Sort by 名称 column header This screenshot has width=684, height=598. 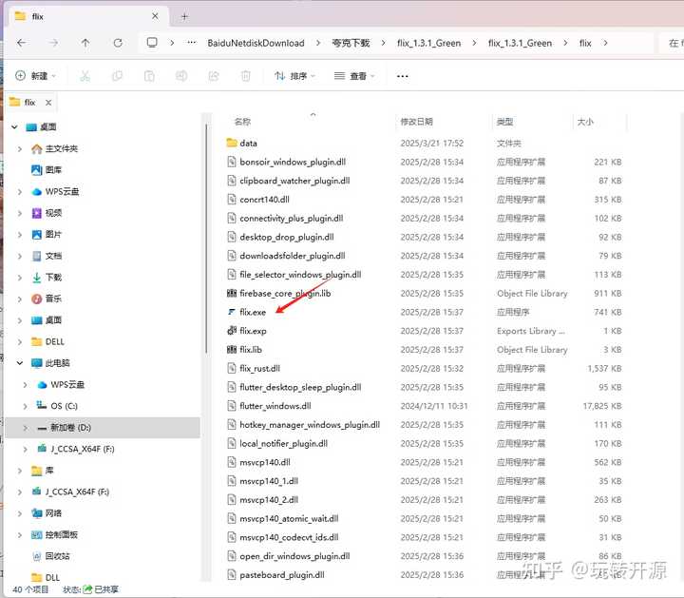click(242, 122)
